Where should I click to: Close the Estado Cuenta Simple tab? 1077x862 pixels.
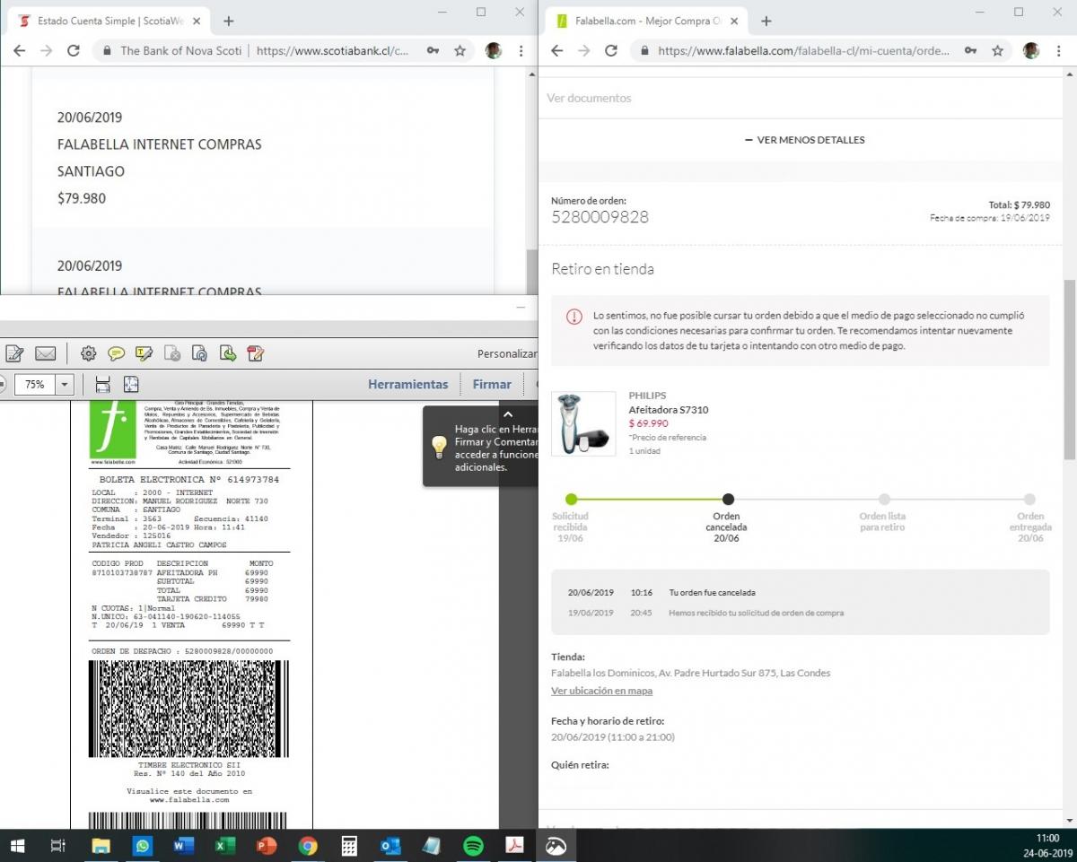tap(197, 21)
